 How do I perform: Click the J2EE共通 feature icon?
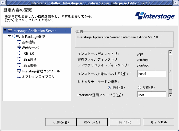pyautogui.click(x=19, y=59)
